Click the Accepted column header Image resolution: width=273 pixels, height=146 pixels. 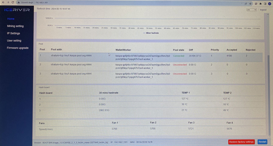(232, 50)
